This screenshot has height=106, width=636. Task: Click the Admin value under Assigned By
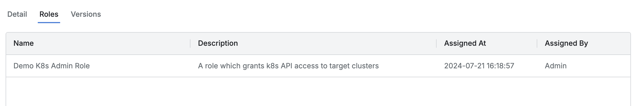click(x=556, y=66)
